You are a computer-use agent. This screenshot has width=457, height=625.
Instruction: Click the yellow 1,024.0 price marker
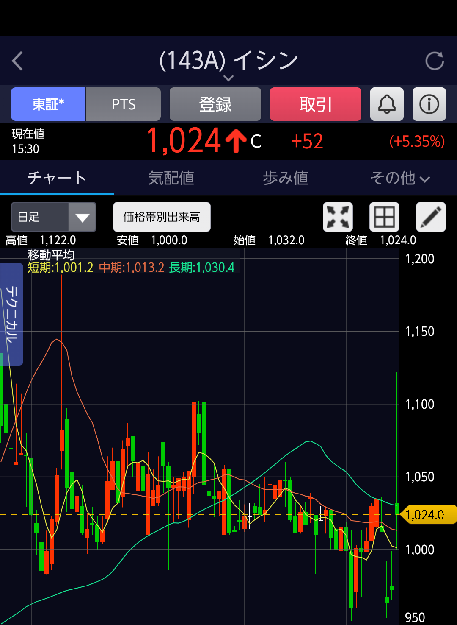click(x=428, y=515)
